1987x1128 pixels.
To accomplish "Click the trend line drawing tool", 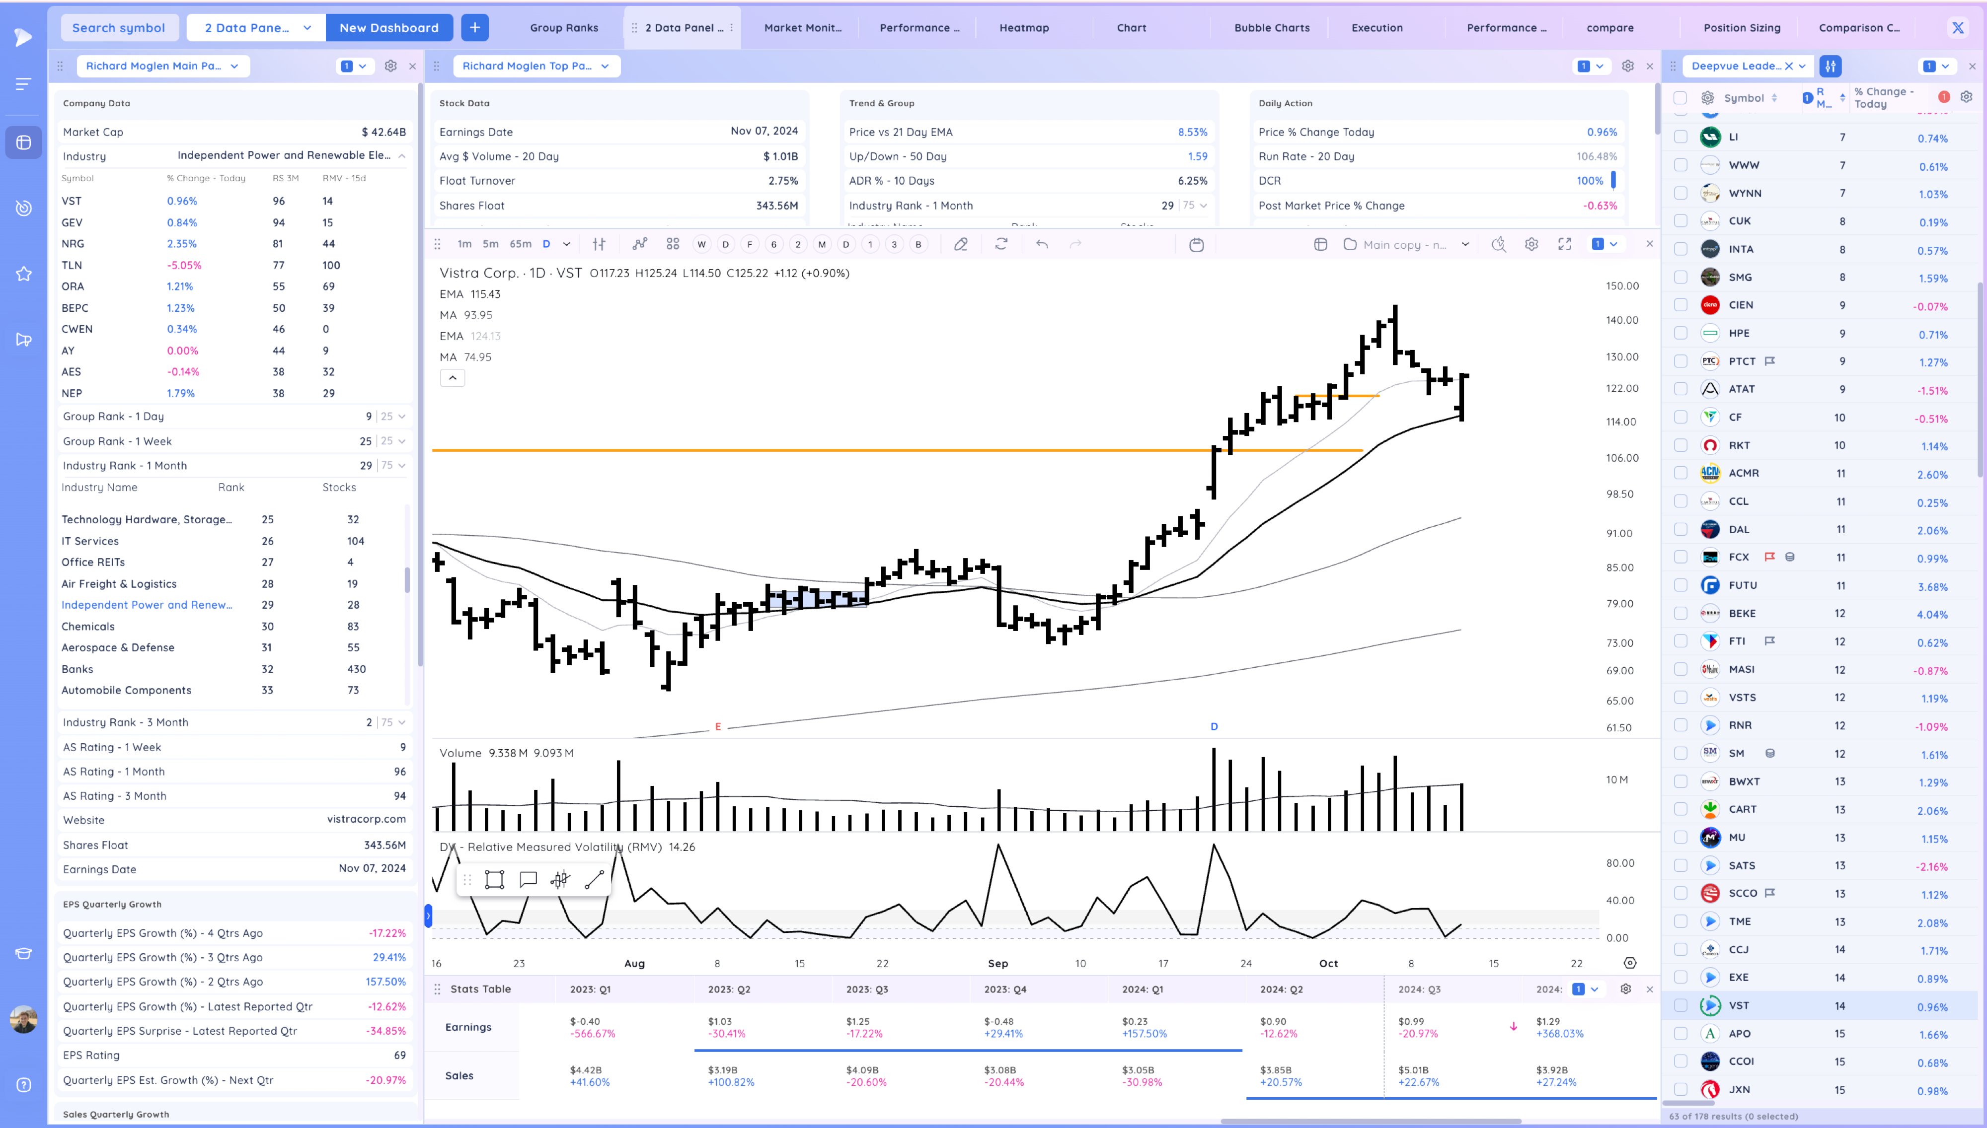I will pyautogui.click(x=595, y=879).
